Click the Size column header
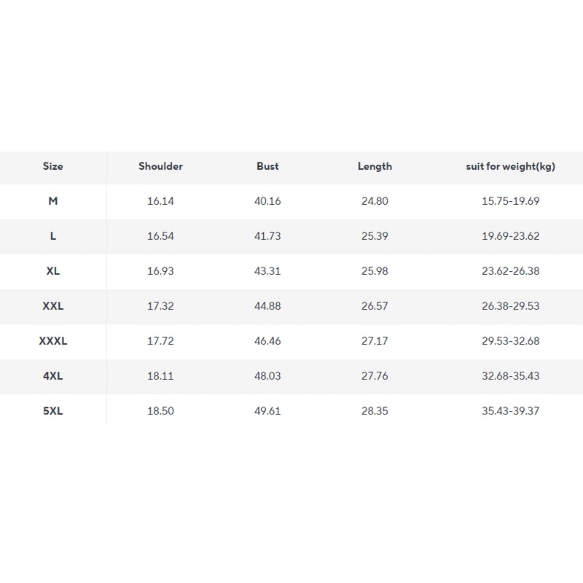 tap(52, 166)
